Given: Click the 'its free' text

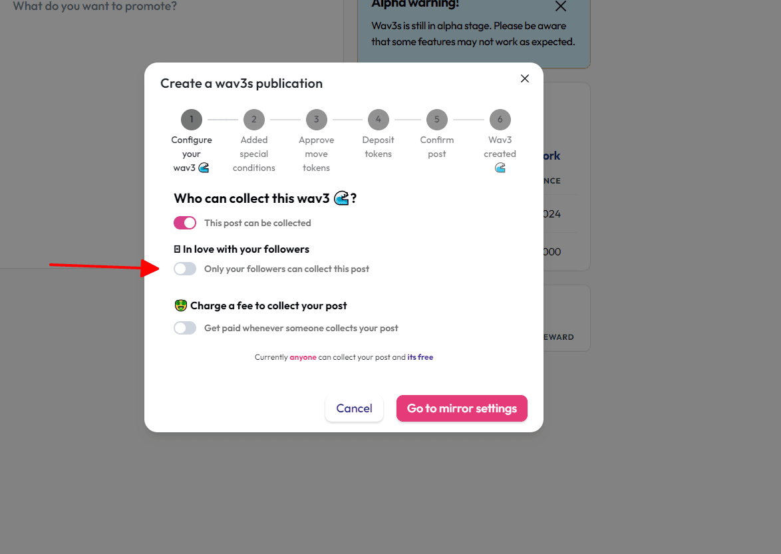Looking at the screenshot, I should pyautogui.click(x=420, y=357).
